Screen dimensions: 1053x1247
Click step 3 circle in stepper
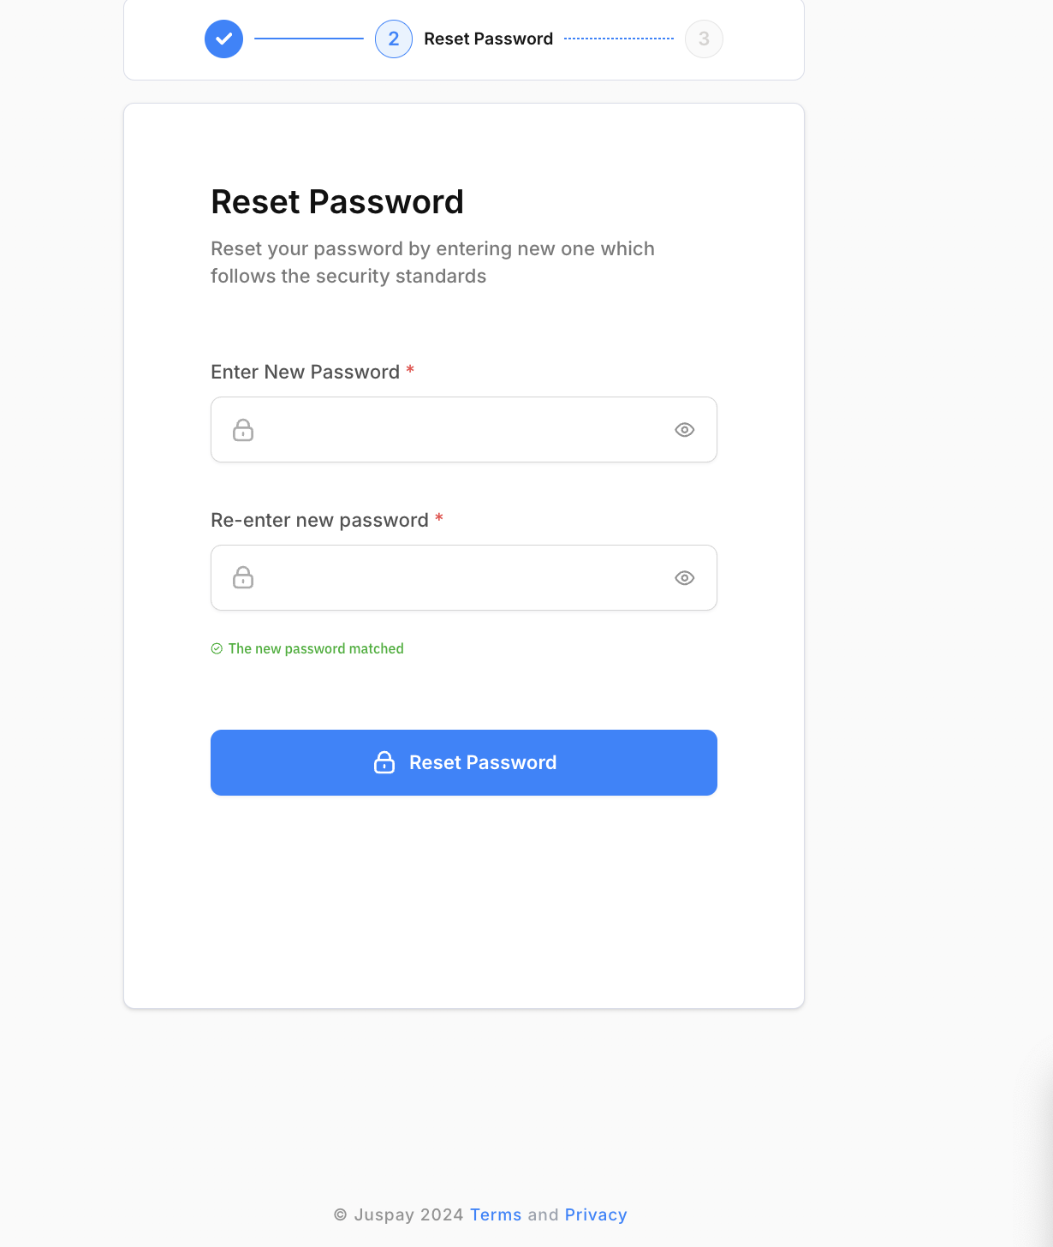point(704,39)
